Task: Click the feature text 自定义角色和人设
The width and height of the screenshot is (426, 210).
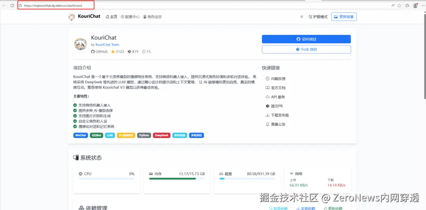Action: (93, 121)
